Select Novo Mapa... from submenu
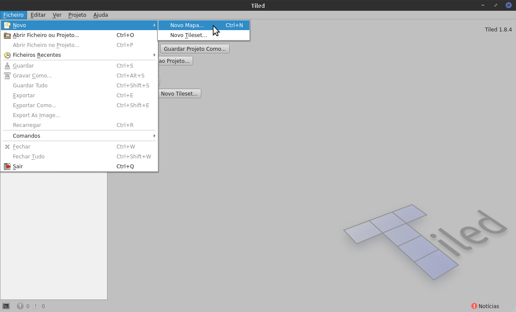516x312 pixels. (204, 25)
